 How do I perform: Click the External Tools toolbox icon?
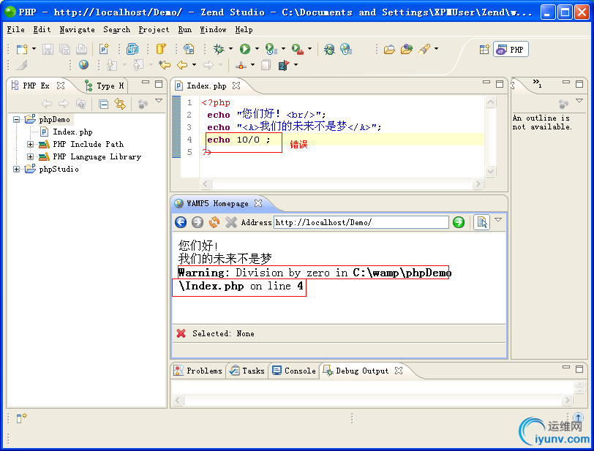[x=298, y=49]
